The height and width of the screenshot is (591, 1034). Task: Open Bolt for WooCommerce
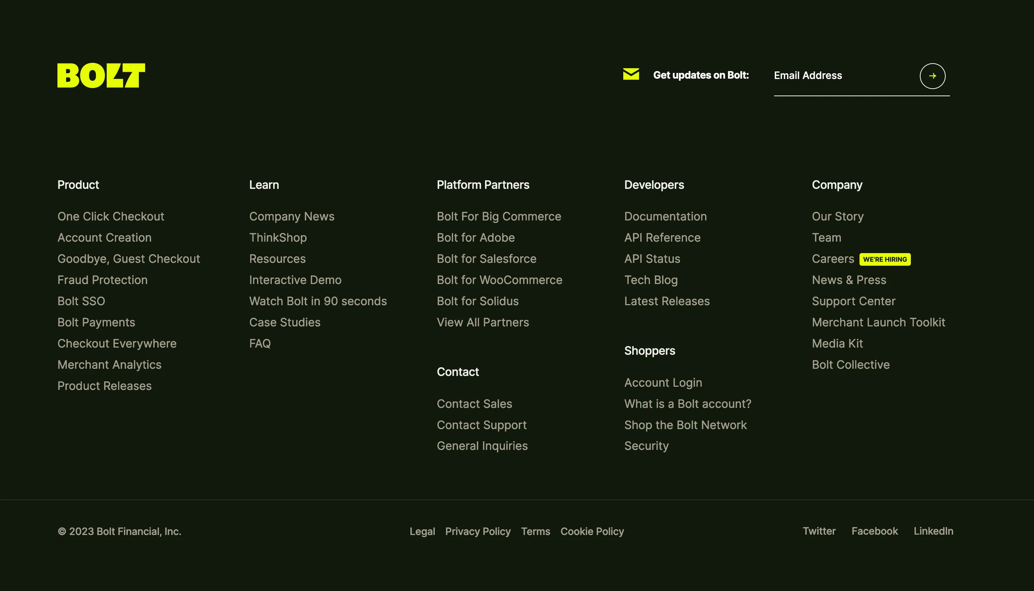tap(499, 280)
